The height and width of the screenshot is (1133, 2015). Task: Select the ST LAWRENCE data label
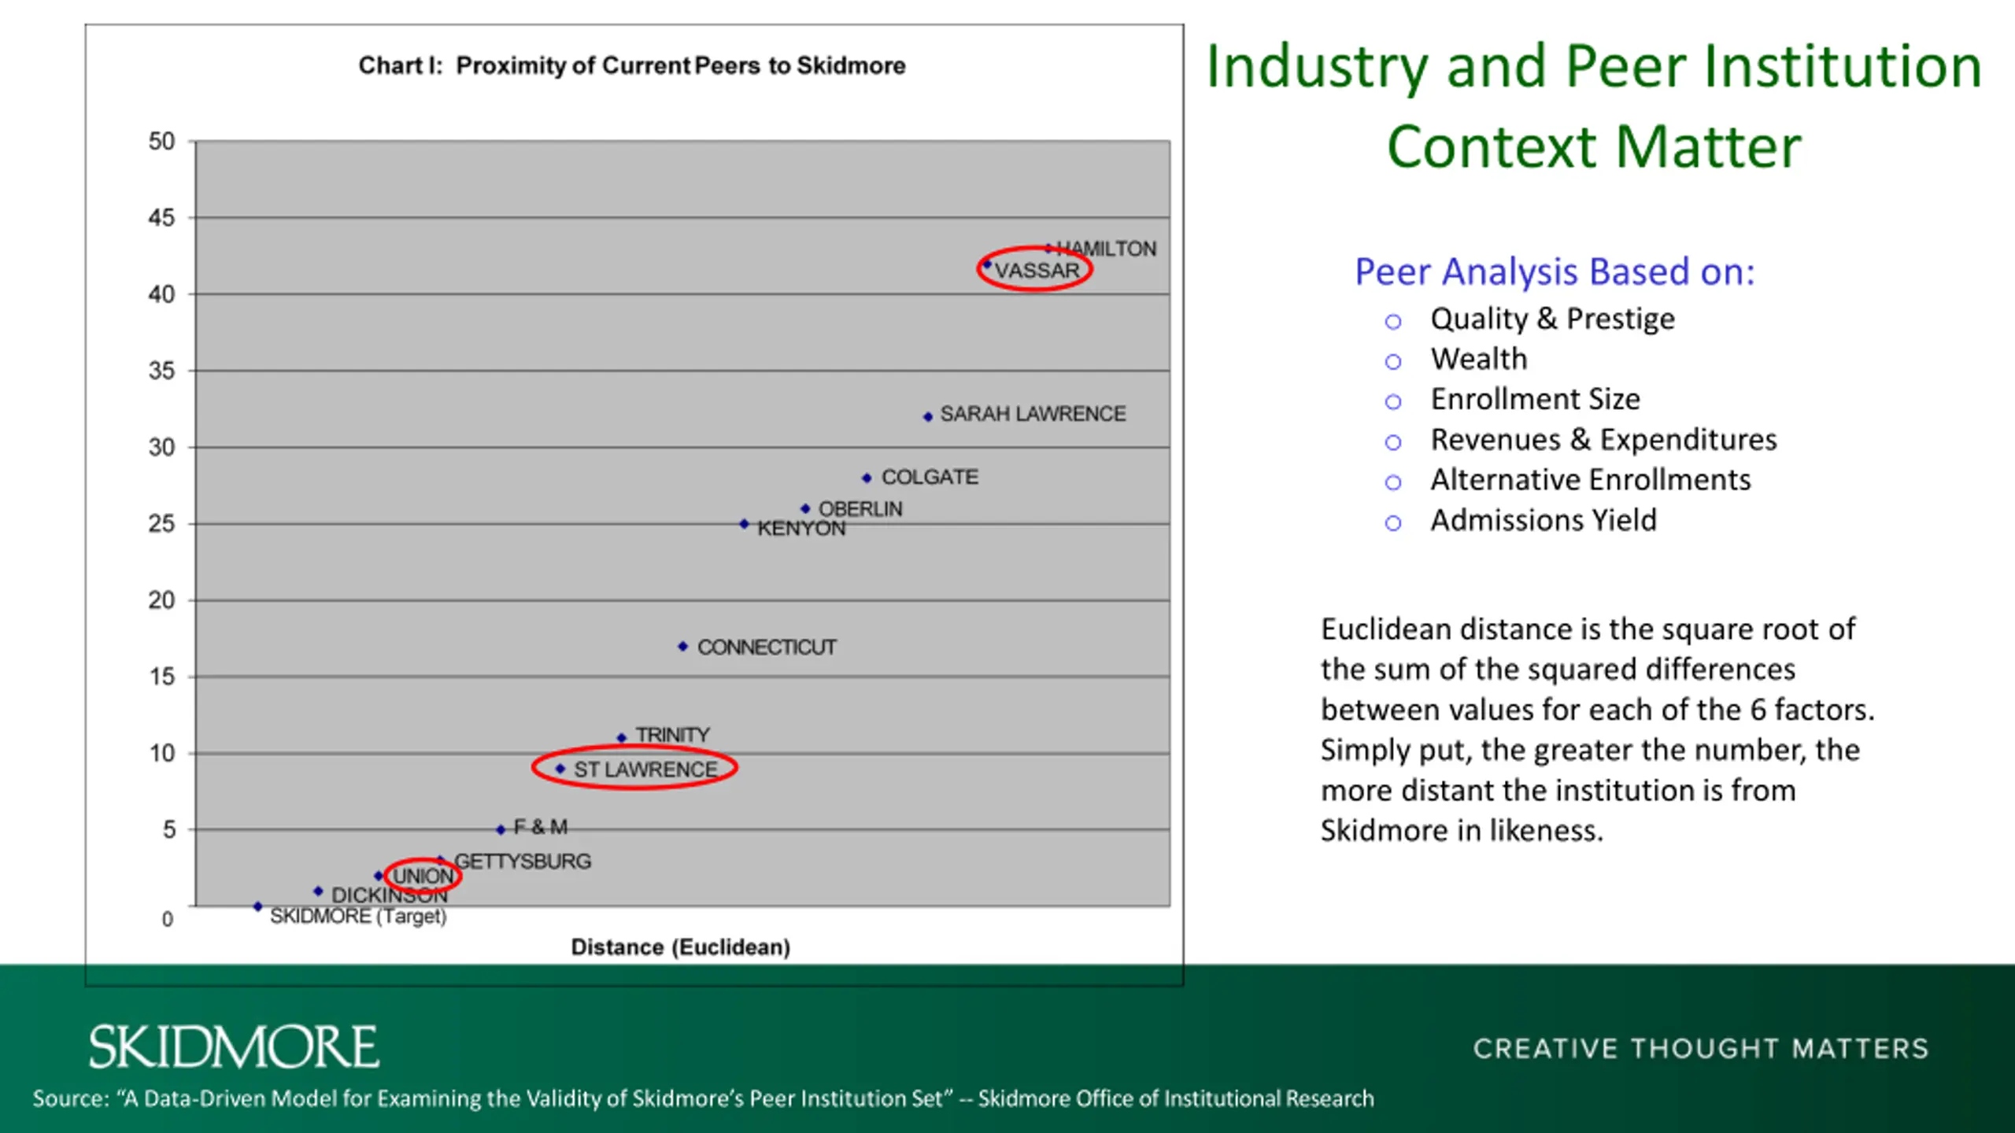[645, 769]
